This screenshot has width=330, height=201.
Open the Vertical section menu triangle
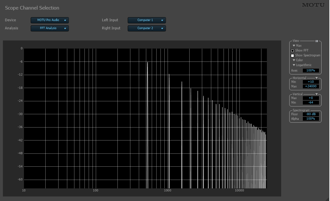[316, 94]
